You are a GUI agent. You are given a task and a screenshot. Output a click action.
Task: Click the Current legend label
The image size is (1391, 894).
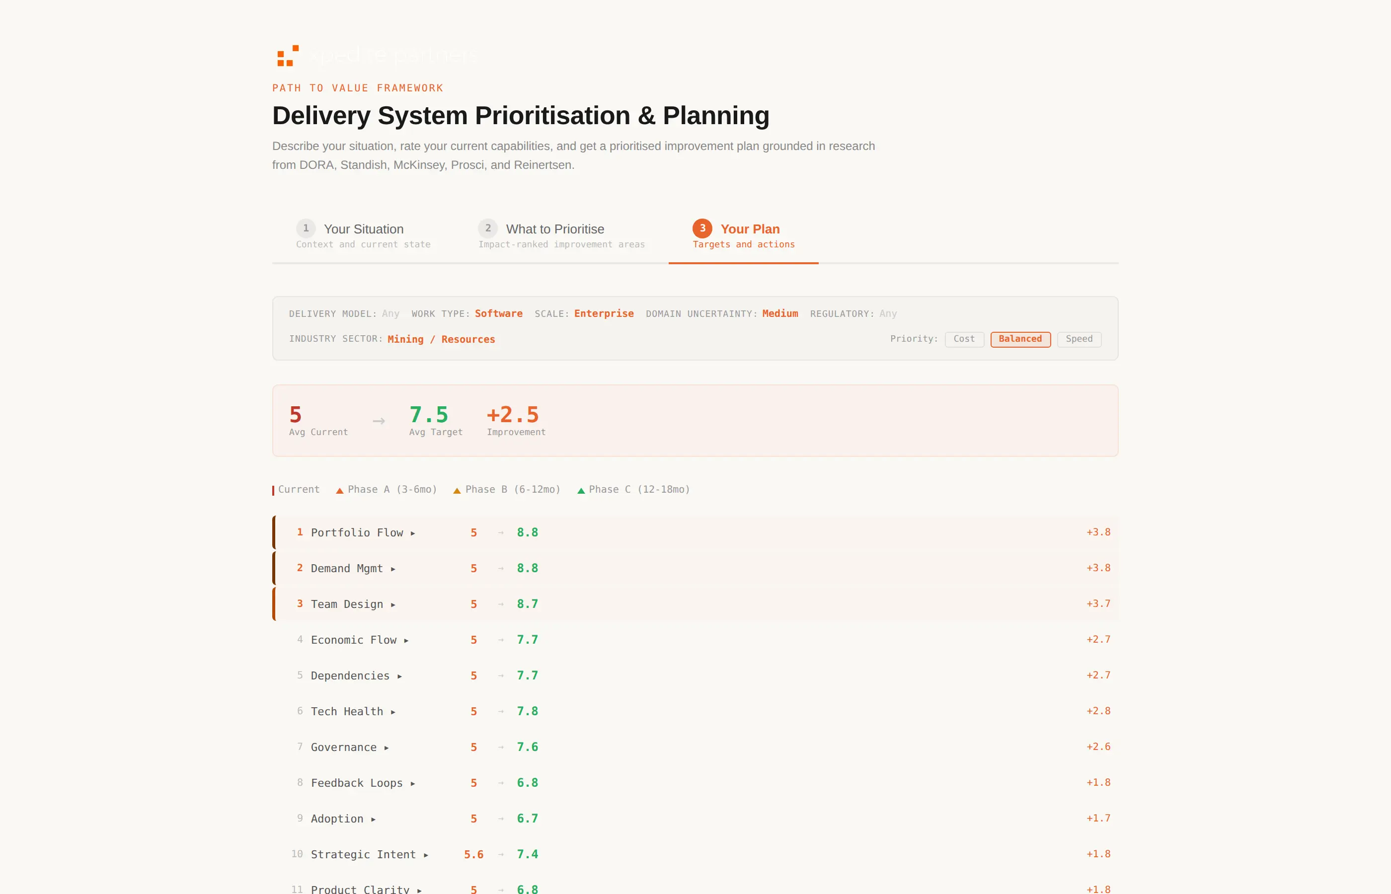(299, 489)
